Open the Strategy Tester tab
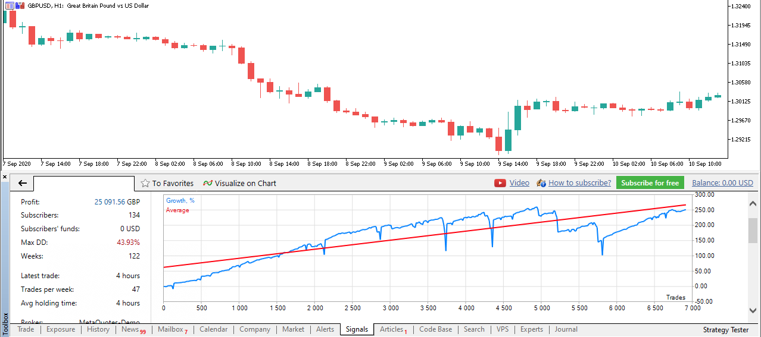Viewport: 761px width, 337px height. pos(725,330)
